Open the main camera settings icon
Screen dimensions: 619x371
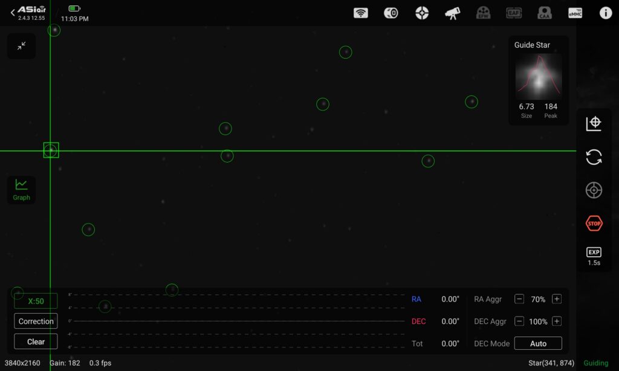tap(391, 13)
